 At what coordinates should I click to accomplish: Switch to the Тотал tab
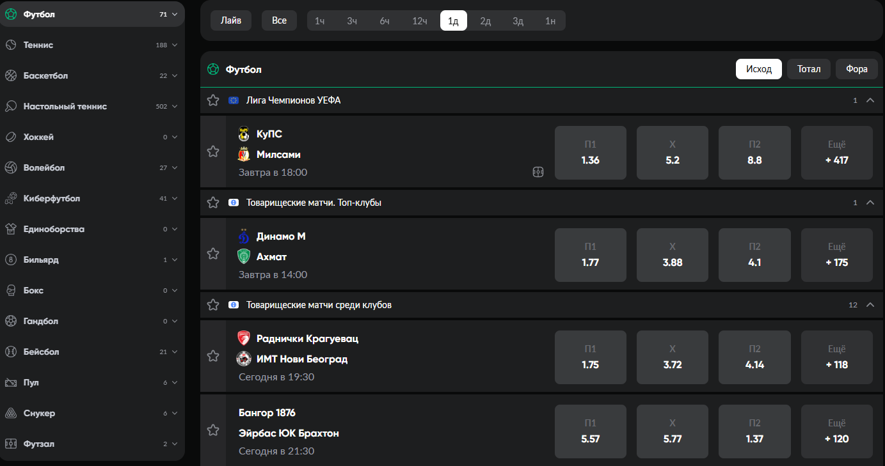coord(809,69)
